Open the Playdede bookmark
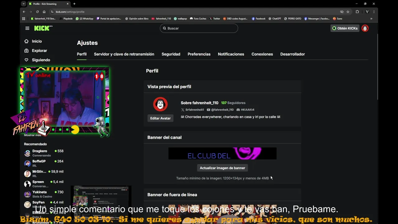The image size is (398, 224). [x=66, y=19]
